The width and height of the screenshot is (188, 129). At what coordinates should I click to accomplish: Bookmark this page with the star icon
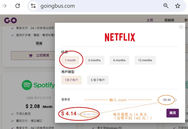pyautogui.click(x=178, y=6)
